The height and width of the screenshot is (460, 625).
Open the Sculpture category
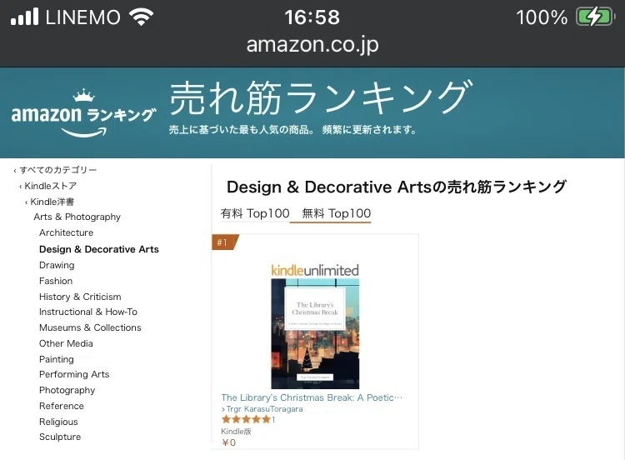[60, 437]
